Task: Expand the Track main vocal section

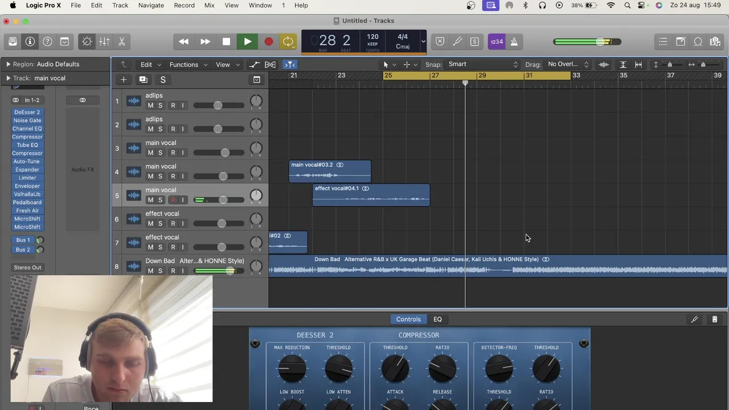Action: click(x=8, y=78)
